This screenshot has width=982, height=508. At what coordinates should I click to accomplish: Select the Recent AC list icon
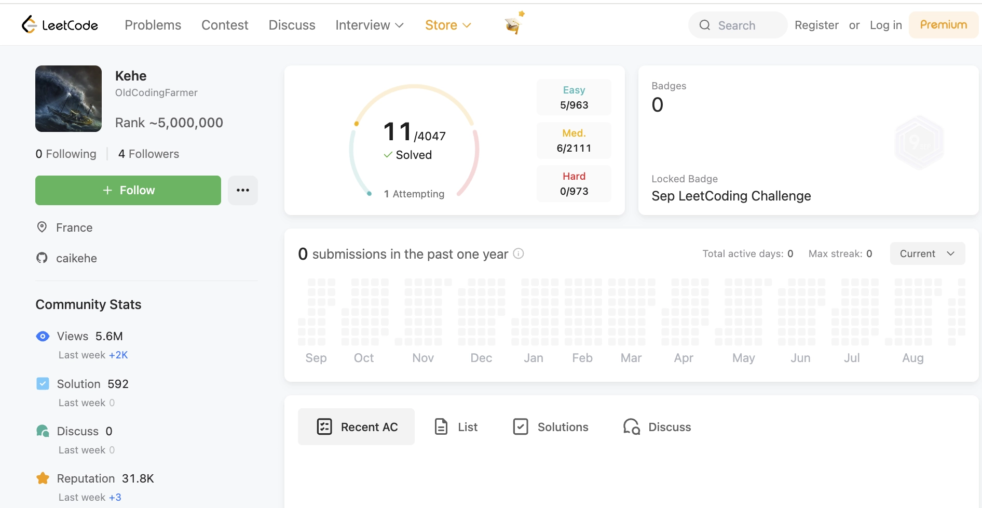coord(324,426)
